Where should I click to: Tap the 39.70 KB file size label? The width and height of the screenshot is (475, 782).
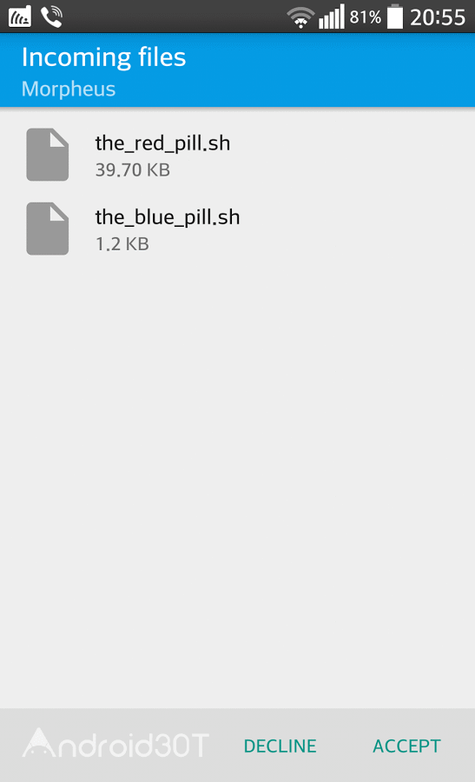click(x=133, y=170)
